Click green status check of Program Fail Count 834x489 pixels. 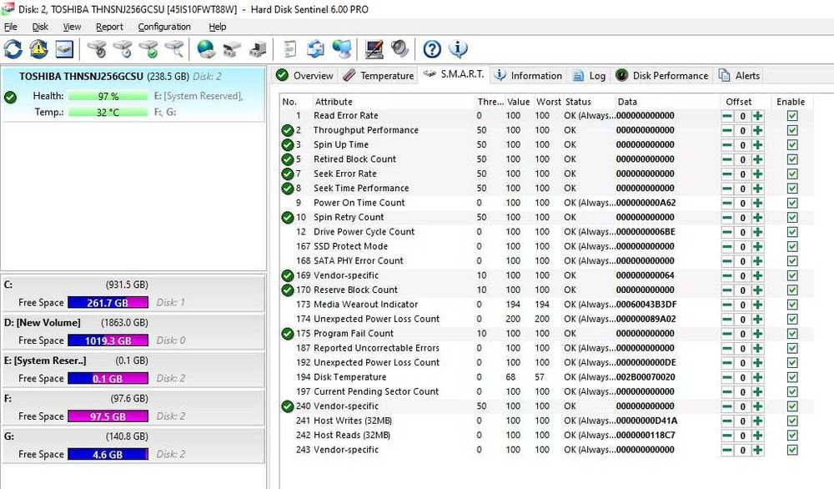pos(287,334)
